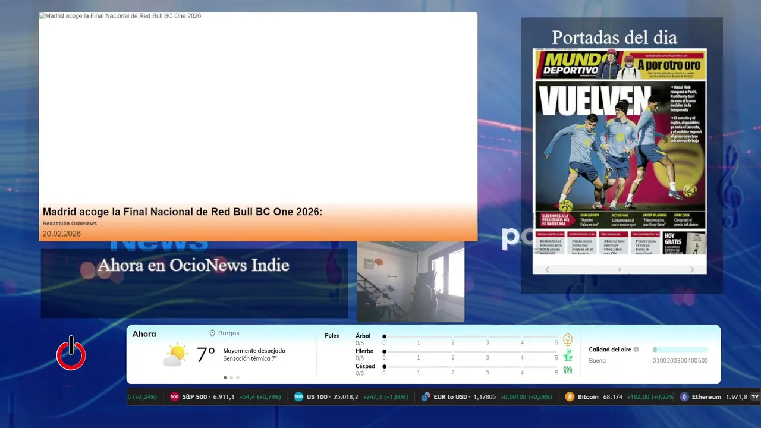Click the 7° current temperature
Image resolution: width=761 pixels, height=428 pixels.
pos(206,355)
